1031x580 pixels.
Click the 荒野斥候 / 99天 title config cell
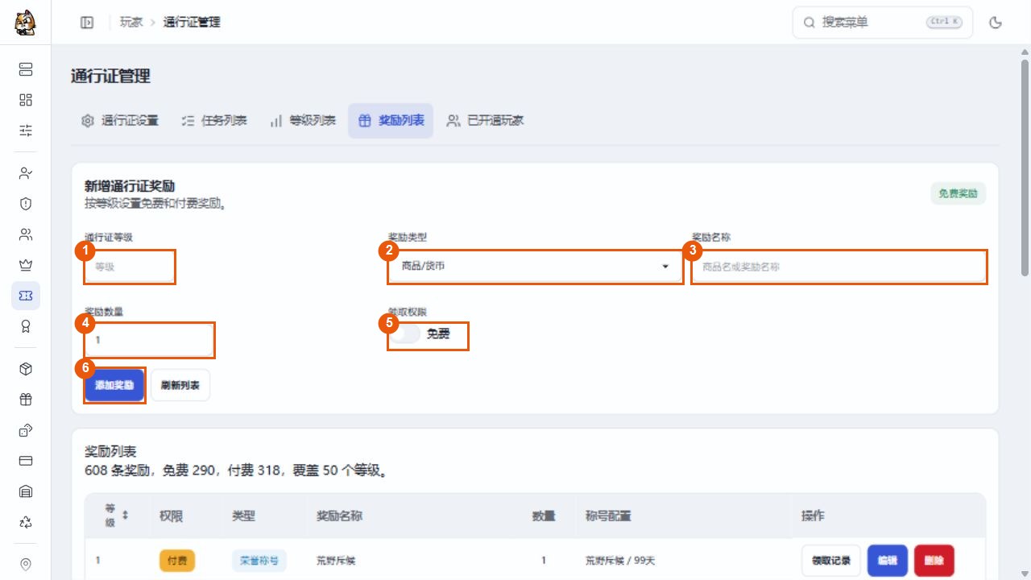point(620,561)
